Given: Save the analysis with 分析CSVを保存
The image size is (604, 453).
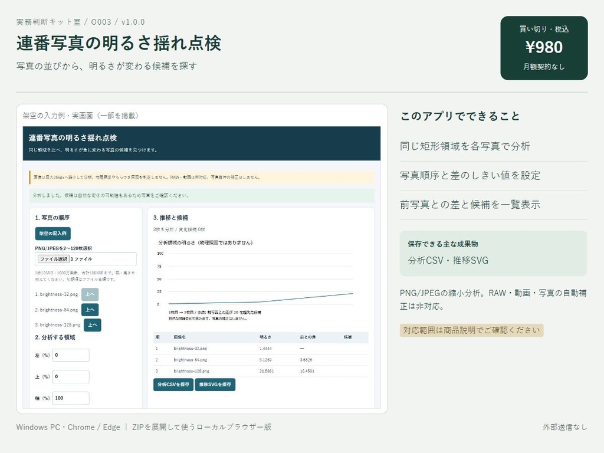Looking at the screenshot, I should tap(173, 385).
